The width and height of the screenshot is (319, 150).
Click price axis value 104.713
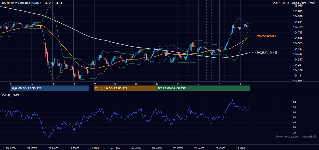(x=298, y=32)
